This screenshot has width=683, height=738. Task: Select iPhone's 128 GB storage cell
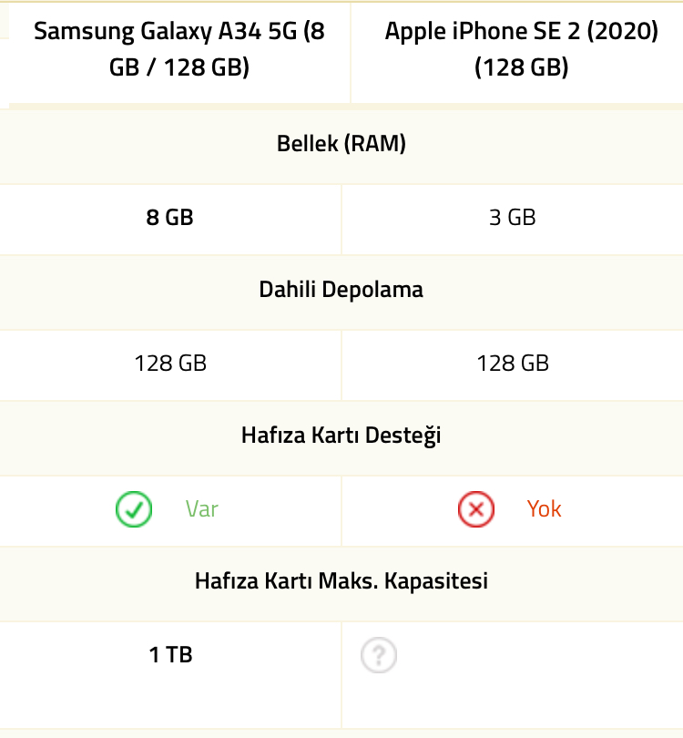coord(513,365)
